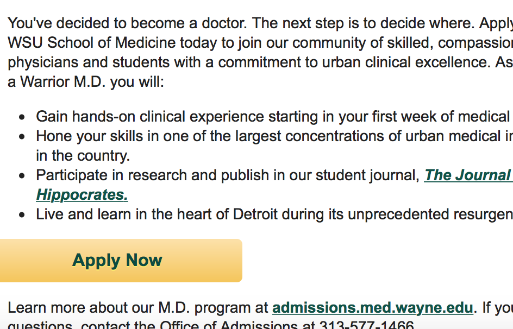Click the 'in the country.' line

83,155
